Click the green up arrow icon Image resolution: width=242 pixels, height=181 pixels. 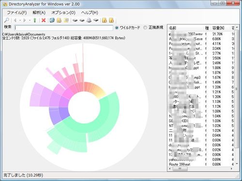35,20
